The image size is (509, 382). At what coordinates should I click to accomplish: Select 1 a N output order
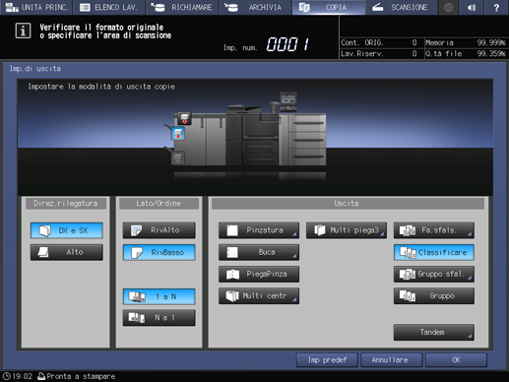pyautogui.click(x=159, y=296)
